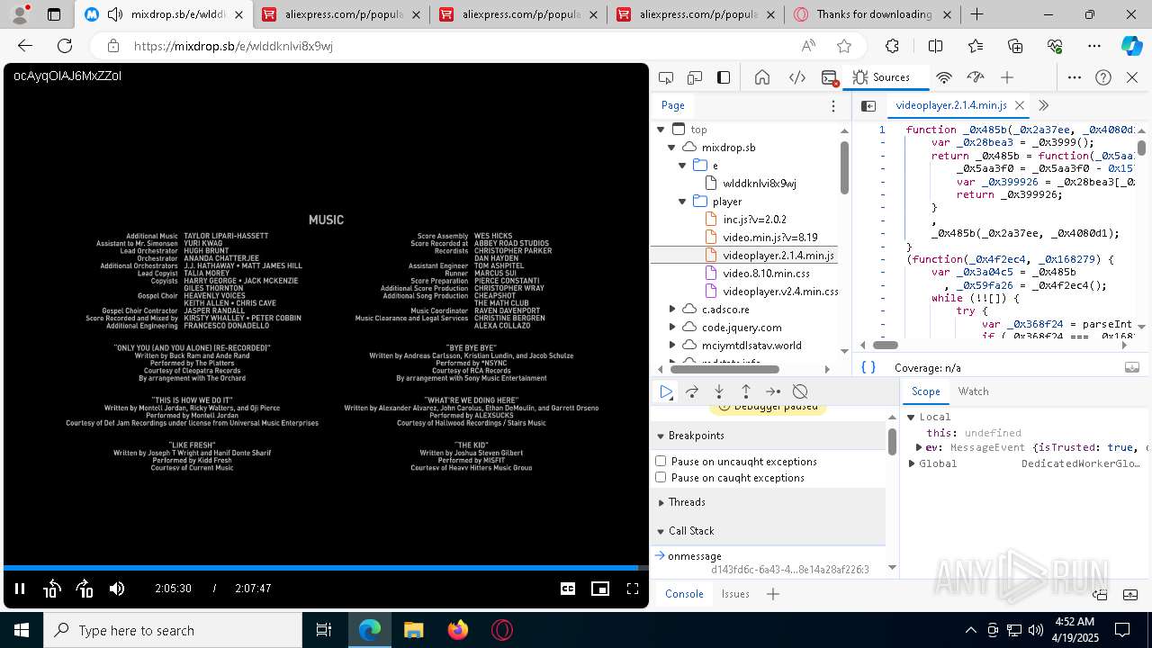The width and height of the screenshot is (1152, 648).
Task: Toggle device emulation in DevTools
Action: pos(695,77)
